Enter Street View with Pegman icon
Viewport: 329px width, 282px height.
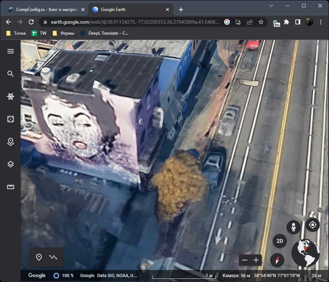pyautogui.click(x=294, y=227)
